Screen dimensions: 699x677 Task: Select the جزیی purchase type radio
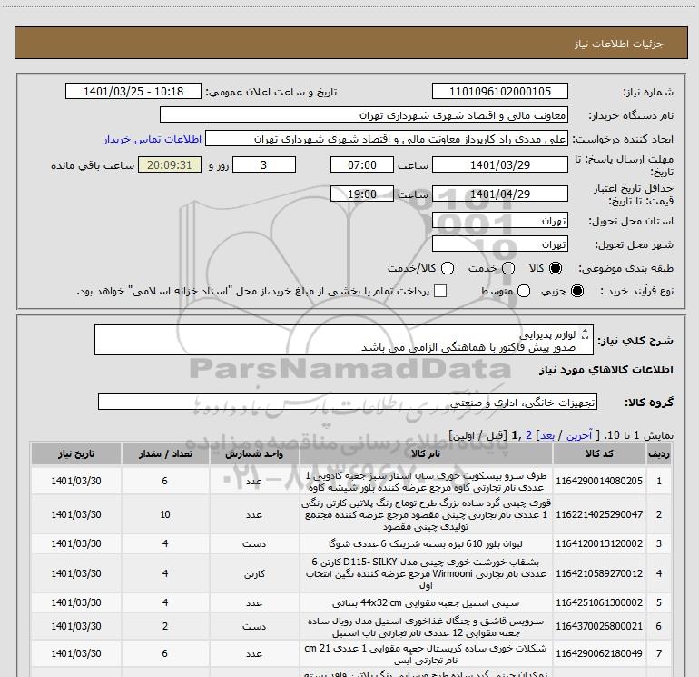577,291
